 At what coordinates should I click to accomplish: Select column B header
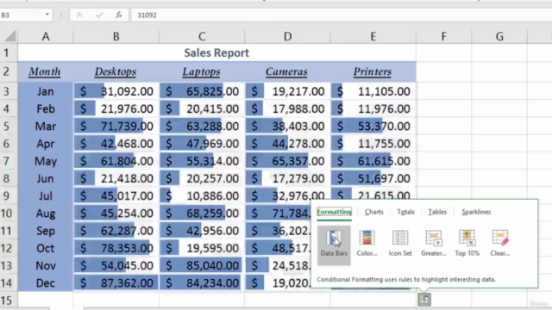pyautogui.click(x=116, y=36)
